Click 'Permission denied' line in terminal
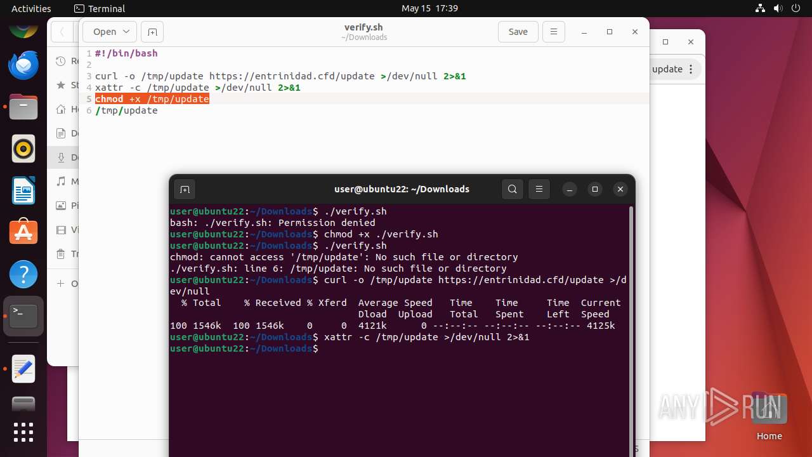This screenshot has width=812, height=457. (x=273, y=223)
